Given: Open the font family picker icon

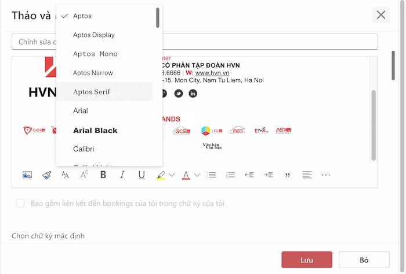Looking at the screenshot, I should [x=65, y=175].
